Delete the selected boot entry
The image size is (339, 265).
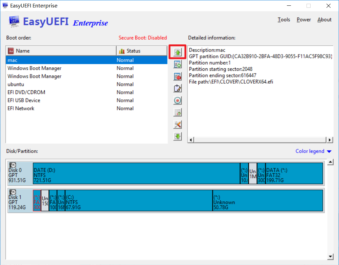(178, 76)
